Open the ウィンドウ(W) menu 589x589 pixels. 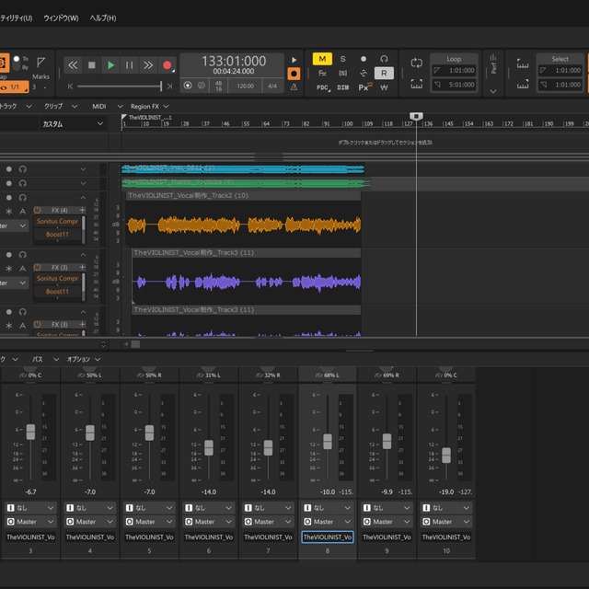pos(61,18)
